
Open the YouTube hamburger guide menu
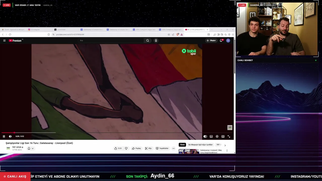4,40
